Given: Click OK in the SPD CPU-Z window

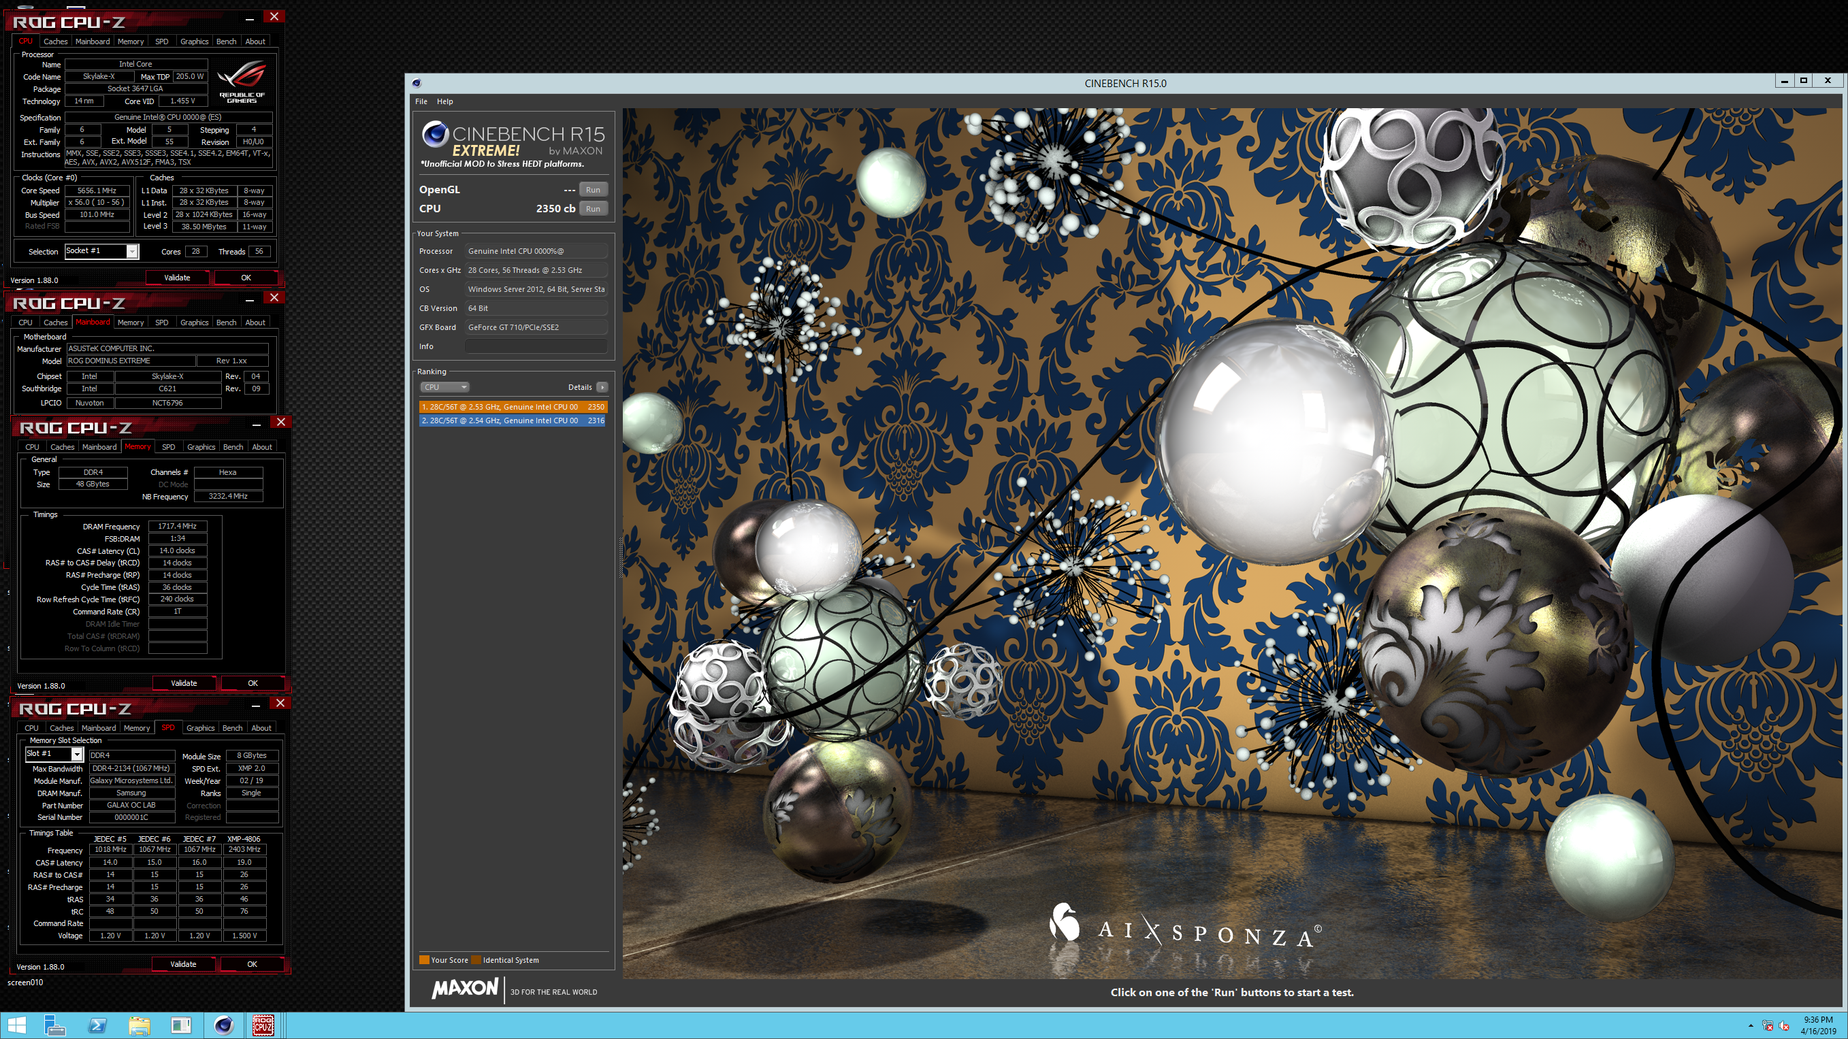Looking at the screenshot, I should coord(252,964).
